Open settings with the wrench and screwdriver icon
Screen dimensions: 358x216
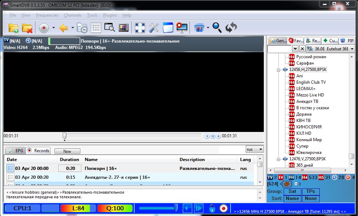pos(154,28)
